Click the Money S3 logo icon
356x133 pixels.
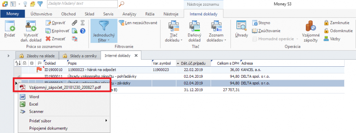(x=5, y=4)
